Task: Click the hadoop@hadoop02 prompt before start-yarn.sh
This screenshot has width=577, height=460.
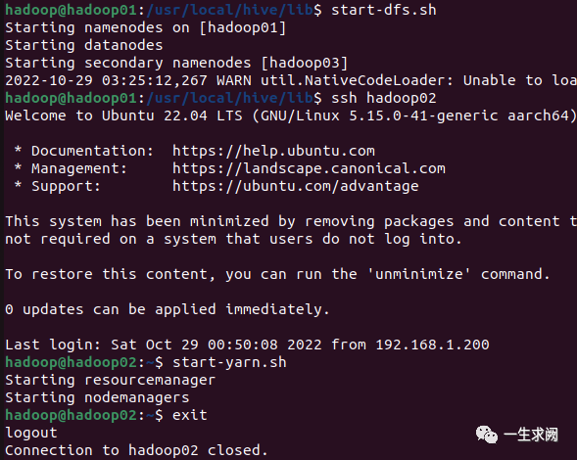Action: [71, 362]
